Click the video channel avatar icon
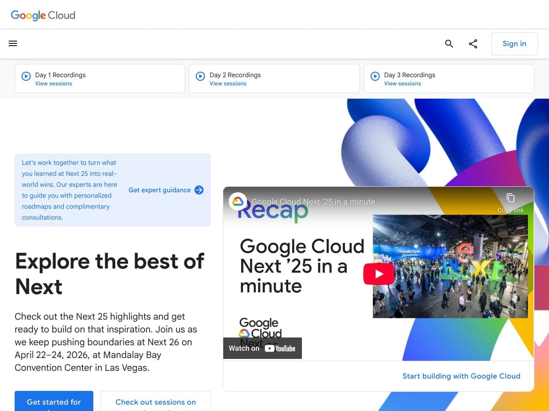 coord(238,201)
